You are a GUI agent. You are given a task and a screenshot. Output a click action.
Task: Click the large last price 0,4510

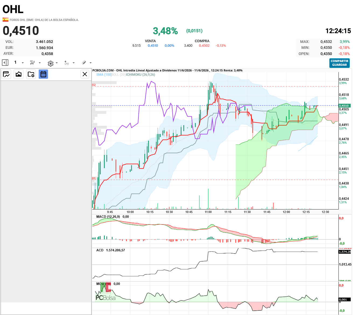21,31
